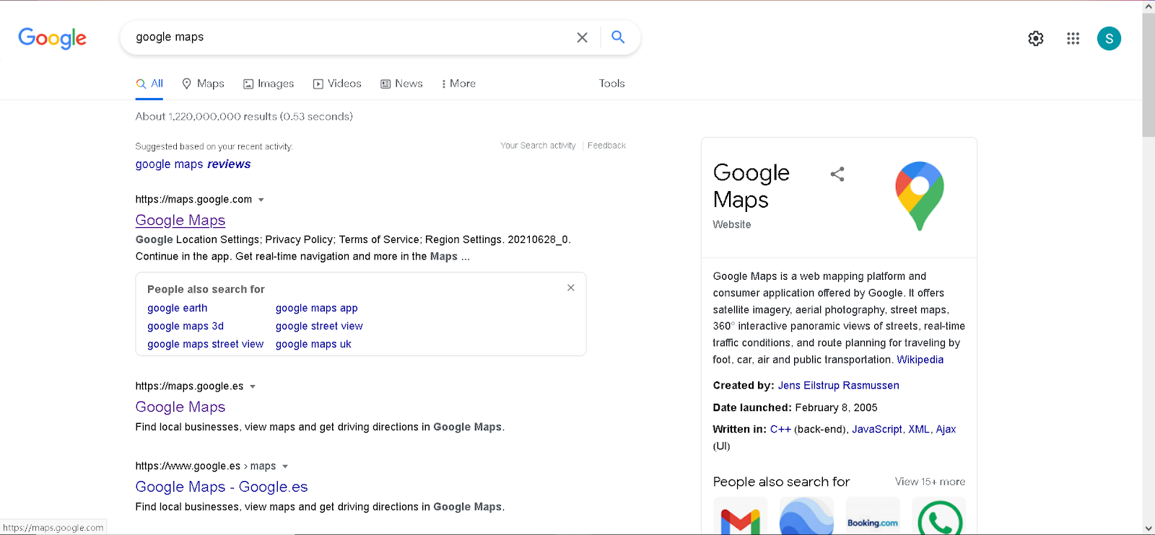1155x535 pixels.
Task: Switch to the All tab
Action: (x=149, y=84)
